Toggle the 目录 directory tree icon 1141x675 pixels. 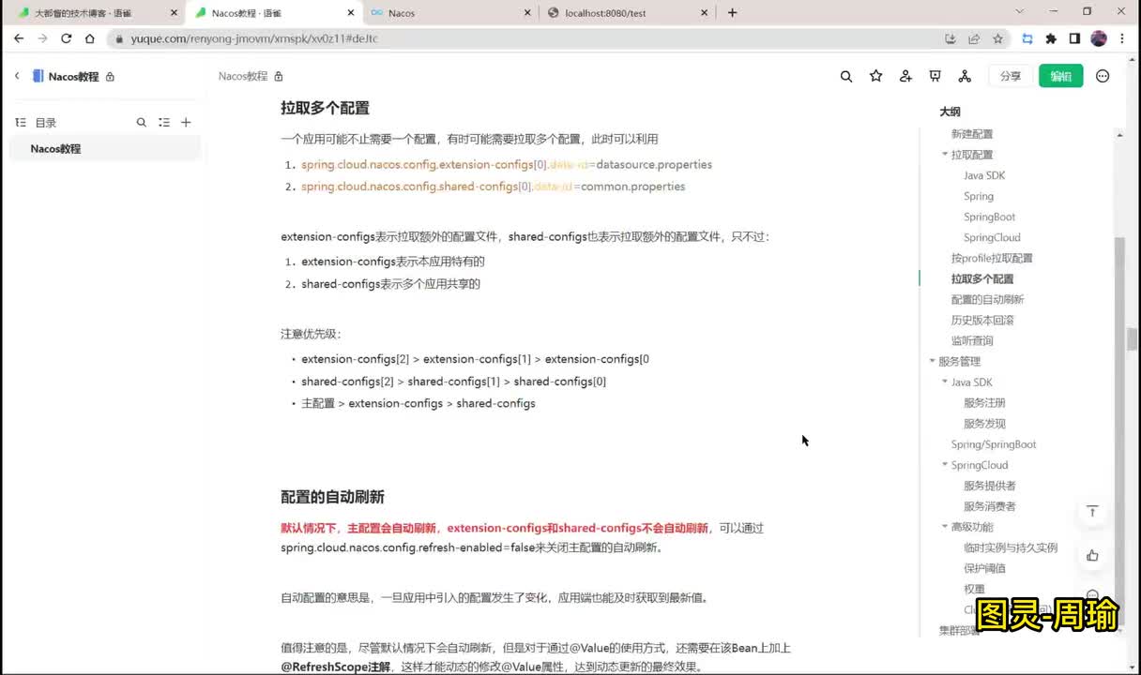21,123
